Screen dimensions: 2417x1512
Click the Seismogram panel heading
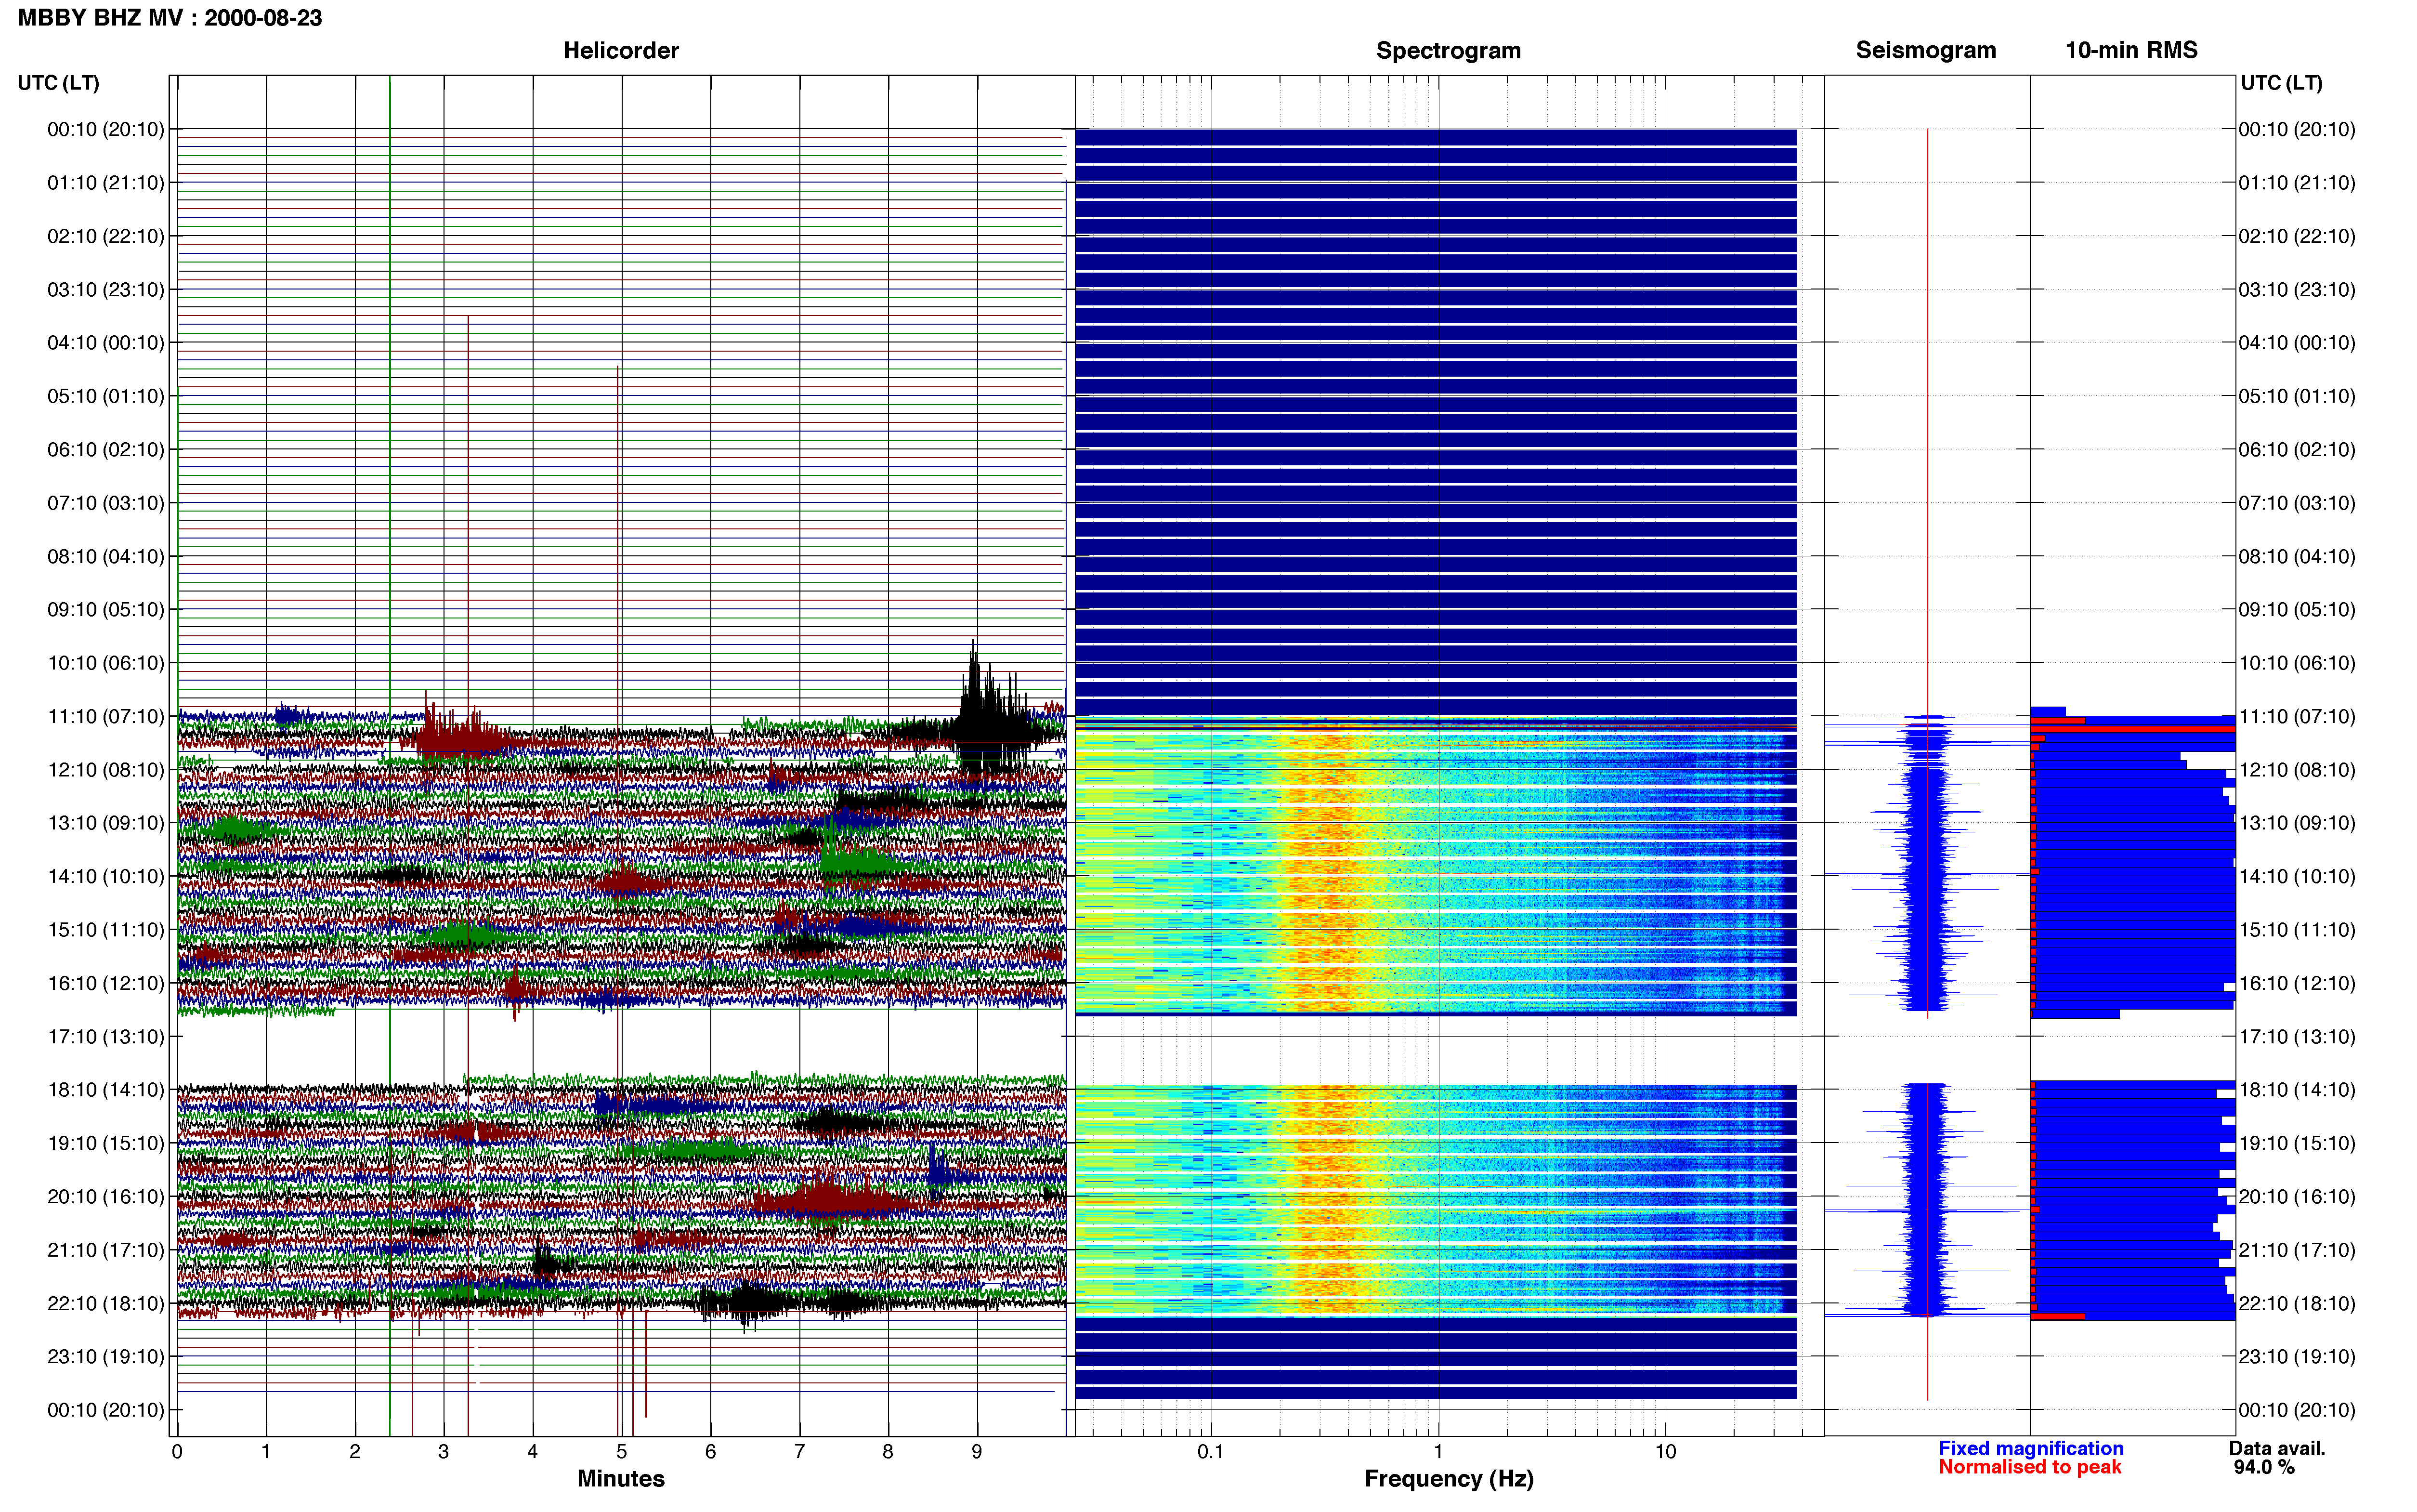(1925, 50)
